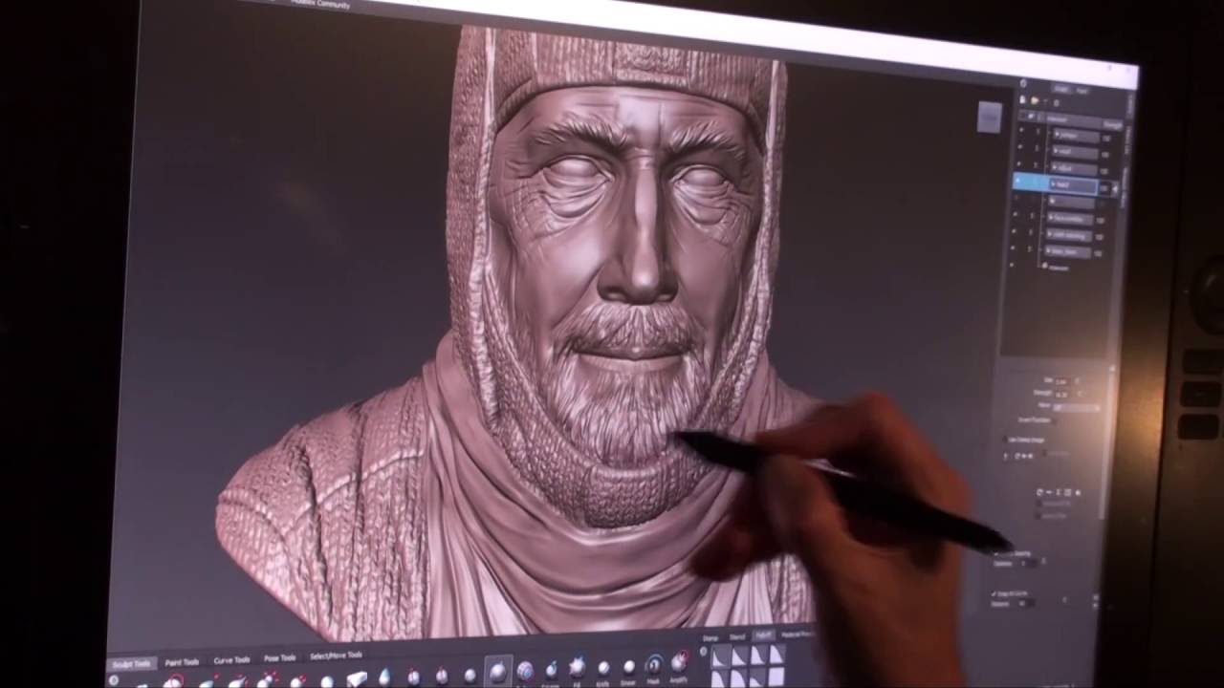1224x688 pixels.
Task: Toggle visibility of the highlighted layer
Action: click(x=1017, y=180)
